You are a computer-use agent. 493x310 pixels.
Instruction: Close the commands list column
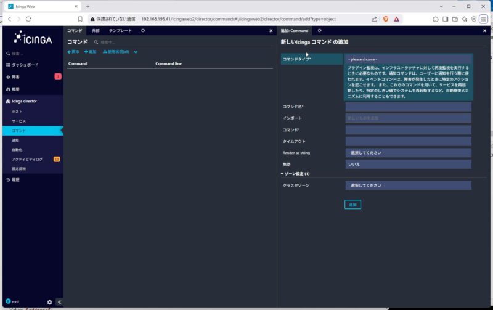coord(271,30)
